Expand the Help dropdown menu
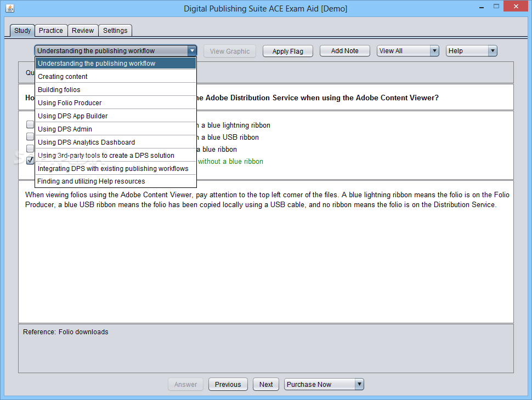Image resolution: width=532 pixels, height=400 pixels. tap(471, 51)
